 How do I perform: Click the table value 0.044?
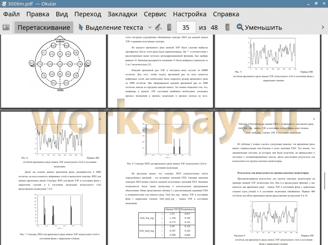coord(187,235)
